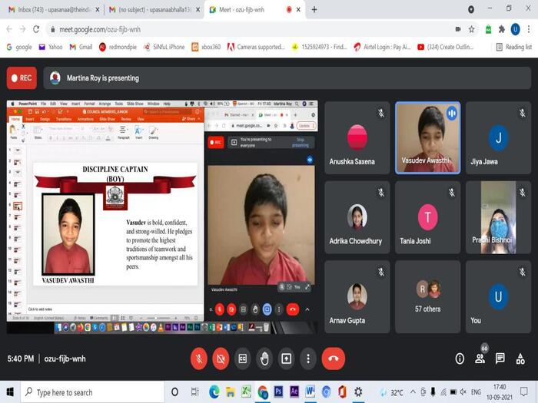Open Word from taskbar

tap(311, 392)
